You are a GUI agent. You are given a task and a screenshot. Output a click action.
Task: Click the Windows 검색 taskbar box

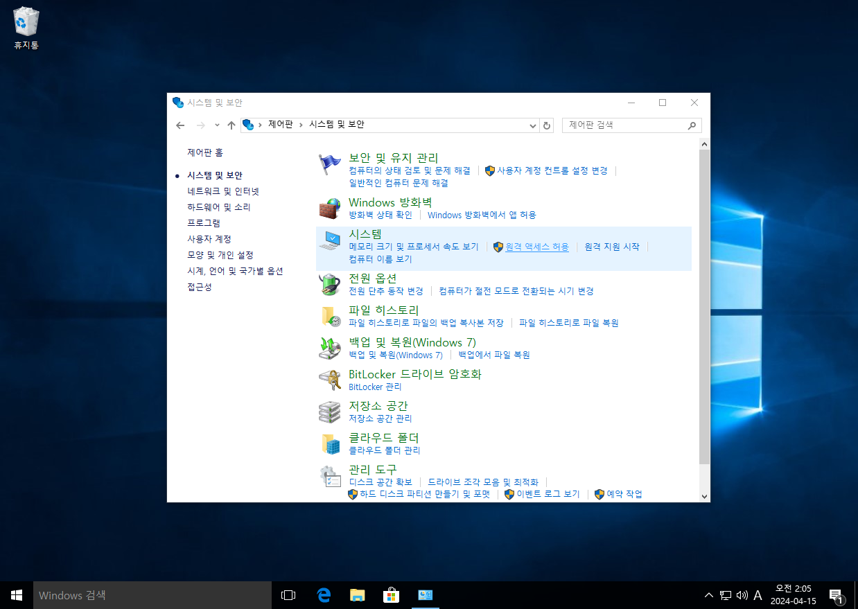[152, 595]
